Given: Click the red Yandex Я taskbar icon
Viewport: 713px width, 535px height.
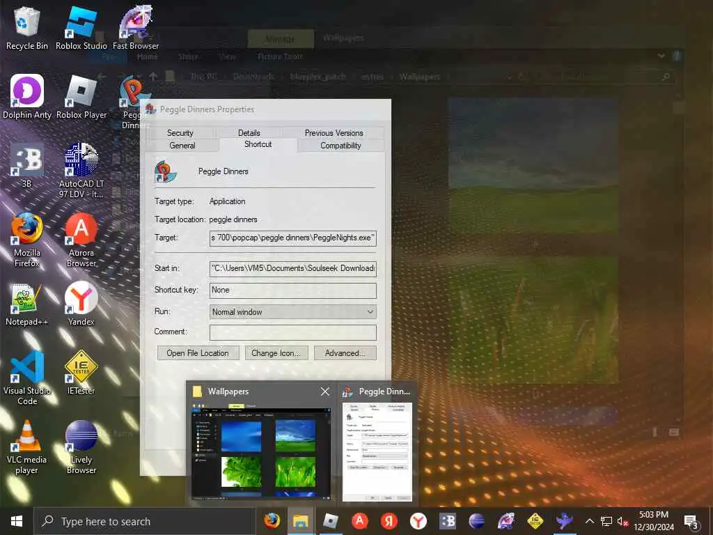Looking at the screenshot, I should 389,521.
